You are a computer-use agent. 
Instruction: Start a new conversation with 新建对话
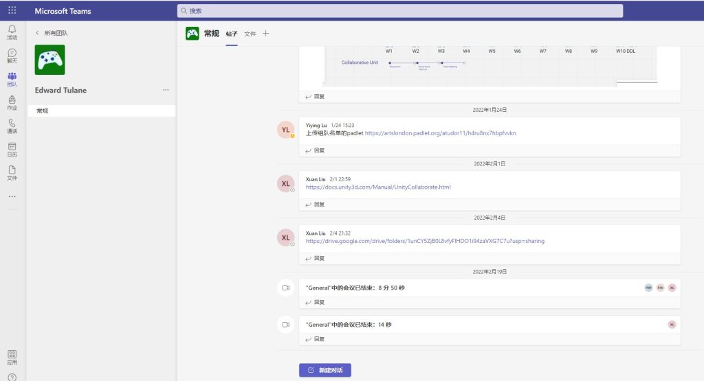[325, 370]
